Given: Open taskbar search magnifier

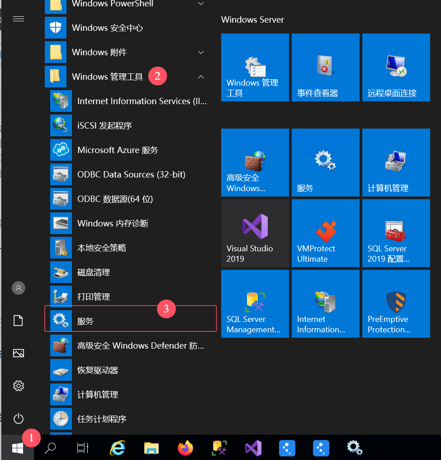Looking at the screenshot, I should tap(50, 448).
